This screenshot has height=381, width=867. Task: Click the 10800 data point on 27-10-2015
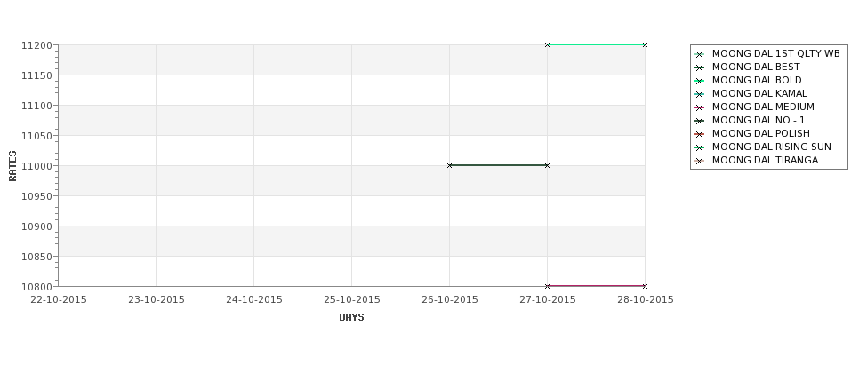click(548, 286)
